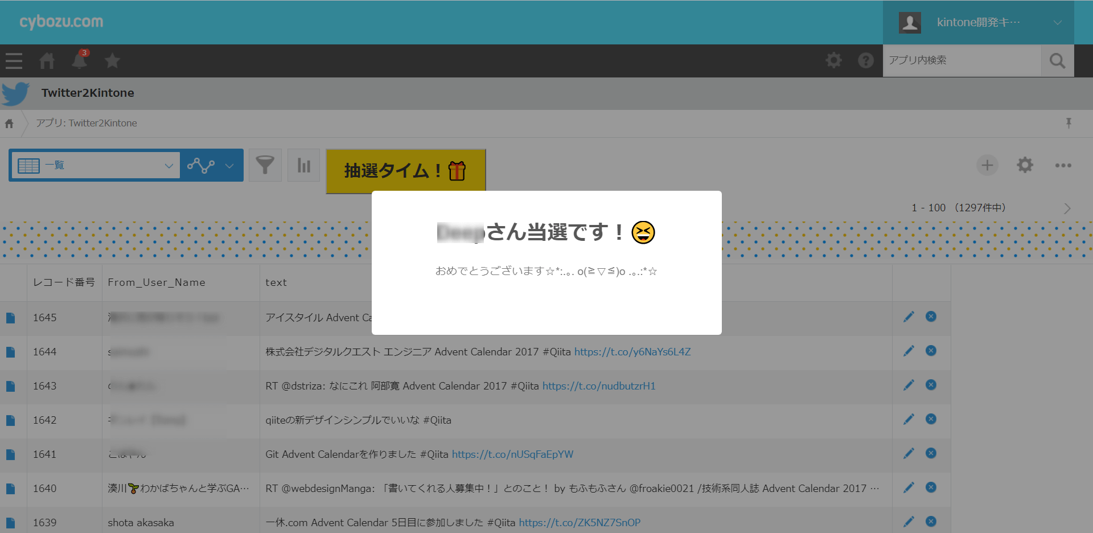Delete record 1644 with the x icon
The height and width of the screenshot is (533, 1093).
coord(931,351)
